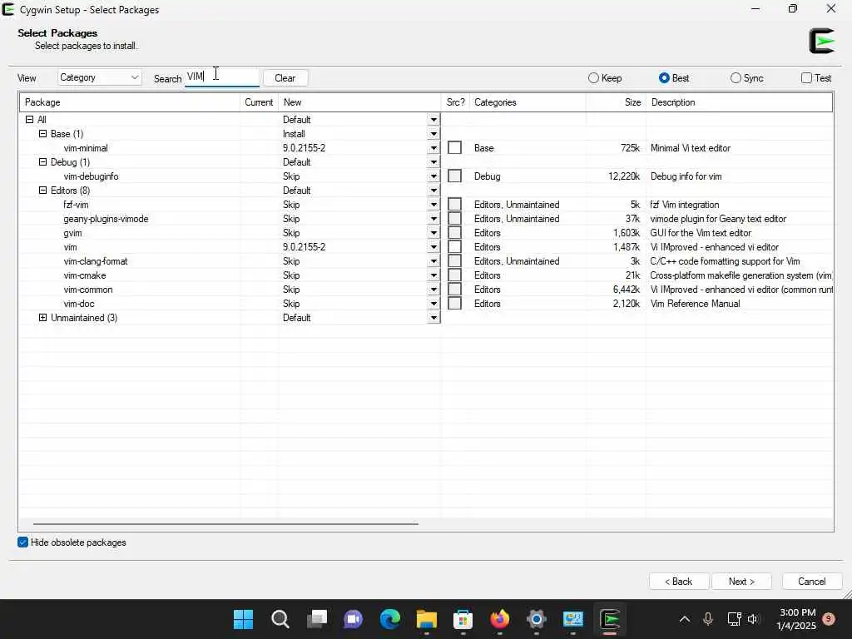Open action dropdown for vim-doc
Screen dimensions: 852x639
(433, 304)
